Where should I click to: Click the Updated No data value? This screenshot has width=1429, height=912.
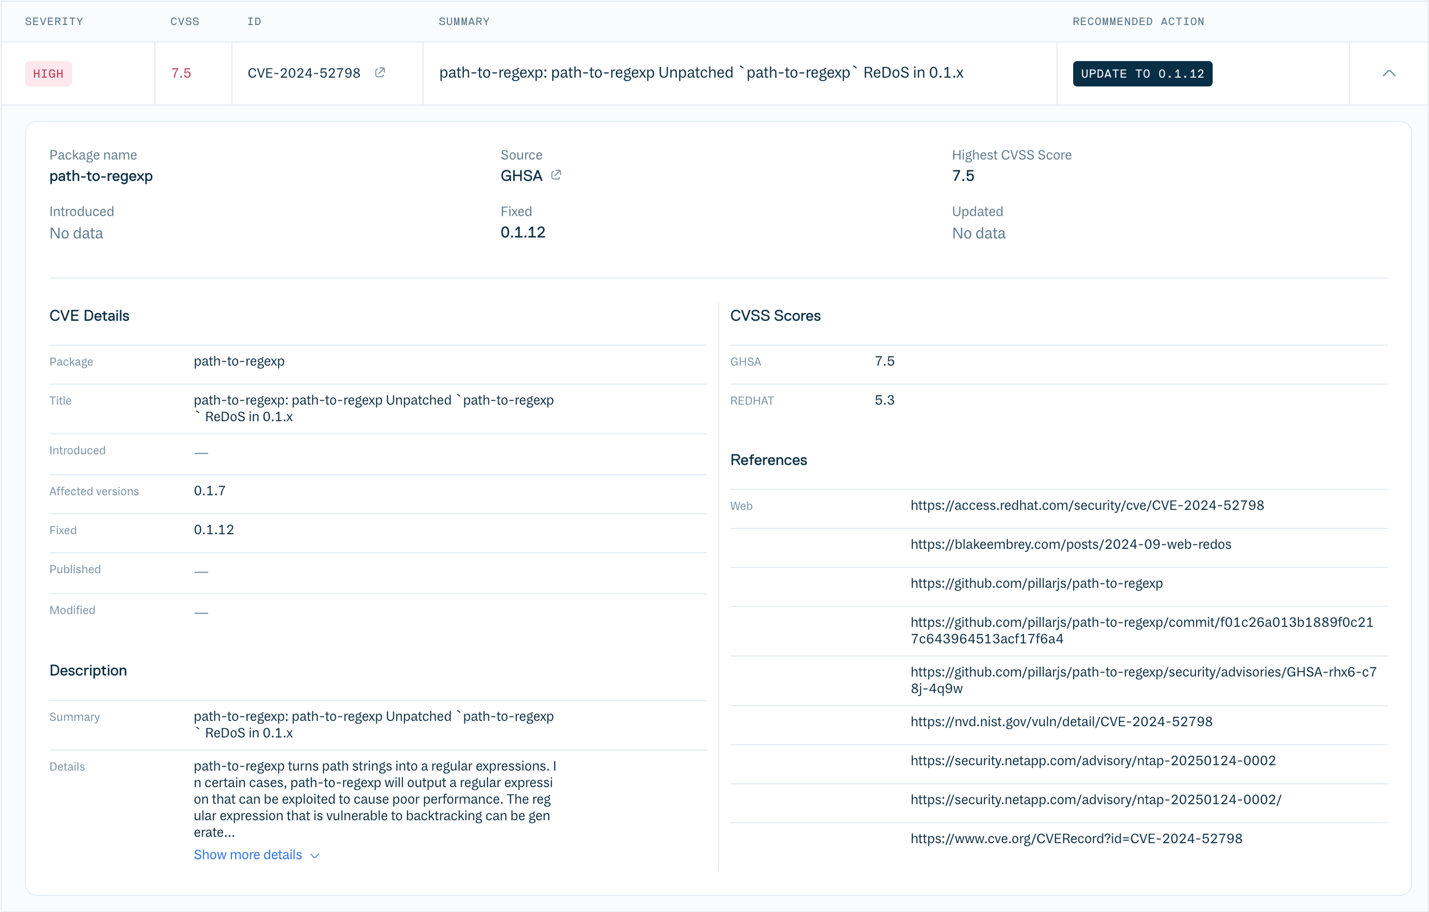pos(979,233)
